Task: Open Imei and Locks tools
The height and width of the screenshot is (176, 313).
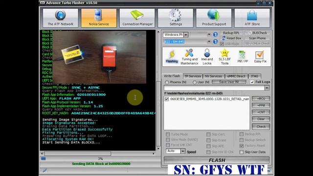Action: pos(207,57)
